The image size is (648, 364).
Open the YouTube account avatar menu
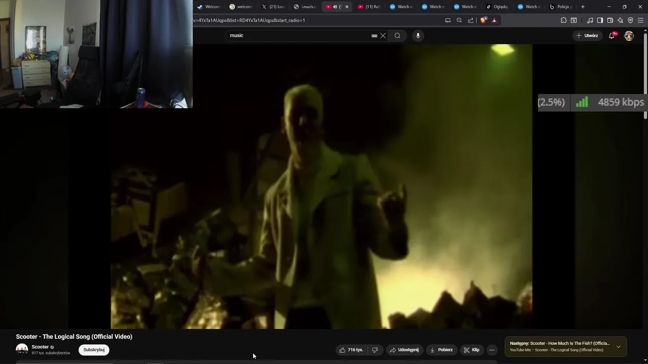pos(629,35)
